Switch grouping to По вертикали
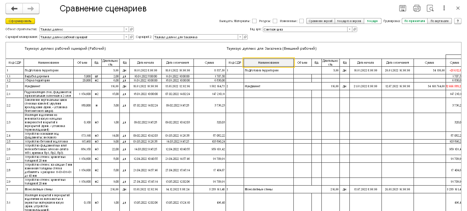This screenshot has width=467, height=211. coord(439,21)
